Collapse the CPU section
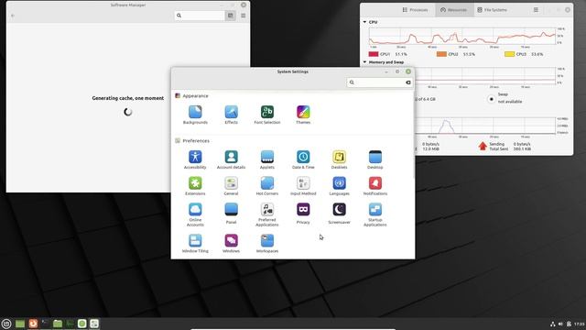586x330 pixels. coord(364,22)
